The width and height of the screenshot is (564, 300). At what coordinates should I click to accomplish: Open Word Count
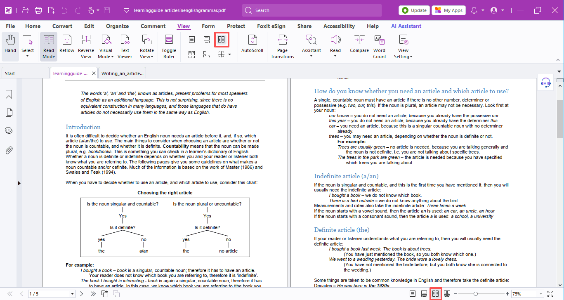[380, 46]
